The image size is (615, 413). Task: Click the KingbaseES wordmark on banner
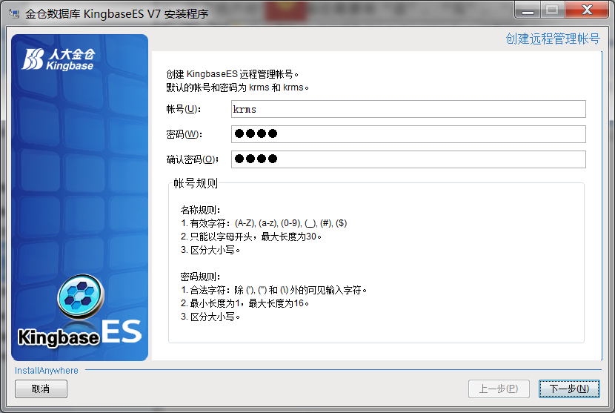(80, 333)
